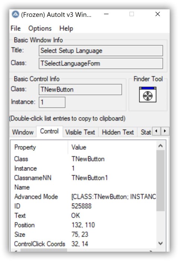Minimize the AutoIt Window Info window
The image size is (179, 261).
click(x=106, y=14)
